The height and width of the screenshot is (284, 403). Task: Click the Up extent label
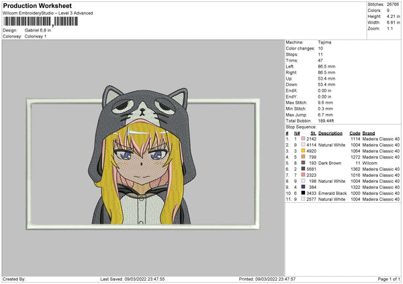point(289,78)
